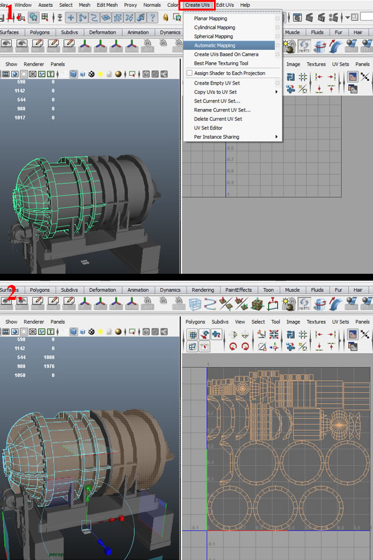Image resolution: width=373 pixels, height=560 pixels.
Task: Open UV Set Editor from menu
Action: (x=208, y=128)
